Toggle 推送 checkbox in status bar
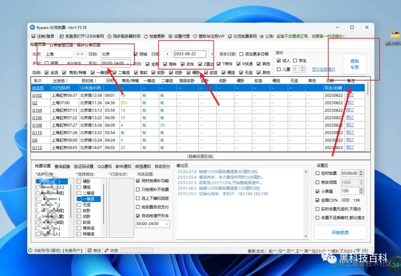Viewport: 401px width, 276px height. click(89, 250)
